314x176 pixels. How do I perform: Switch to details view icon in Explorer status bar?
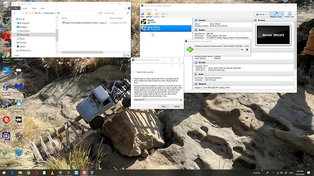tap(125, 55)
